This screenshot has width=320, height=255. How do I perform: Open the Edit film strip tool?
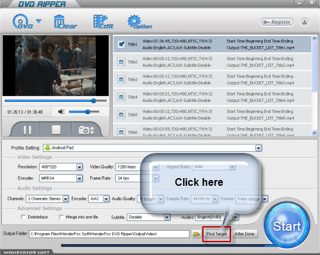pyautogui.click(x=103, y=22)
